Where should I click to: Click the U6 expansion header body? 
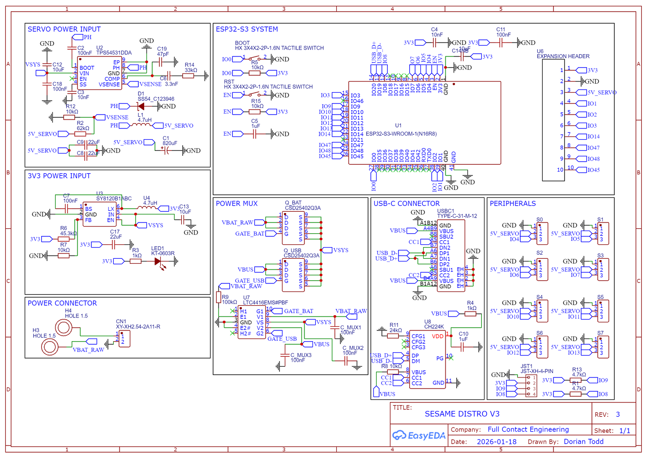point(553,120)
